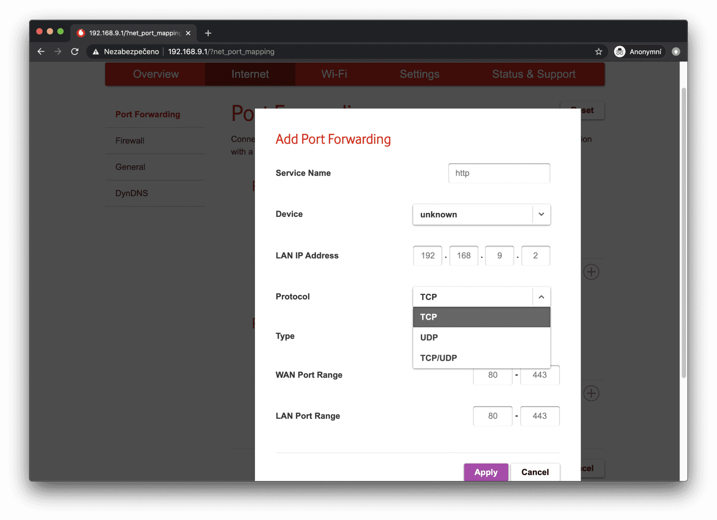717x520 pixels.
Task: Switch to the Wi-Fi tab
Action: [334, 74]
